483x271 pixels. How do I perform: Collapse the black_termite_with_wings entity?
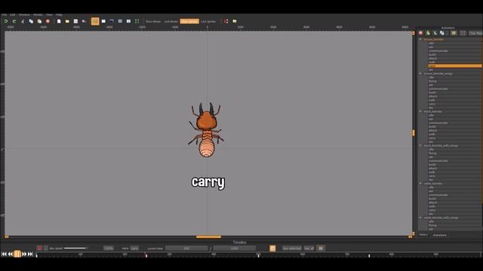coord(420,145)
